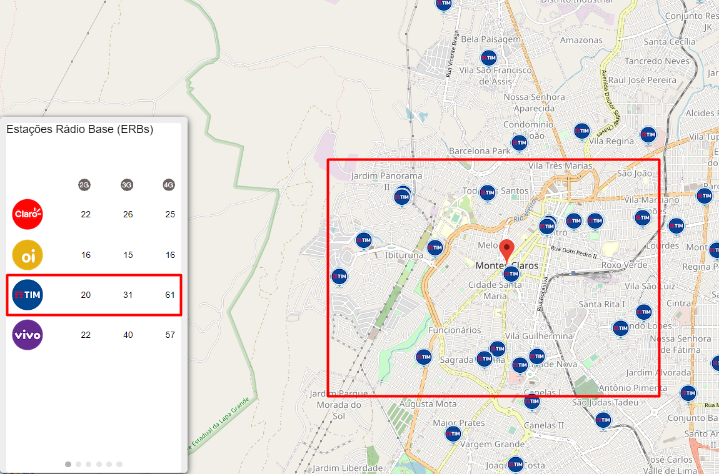
Task: Click Claro 3G count '26'
Action: coord(128,214)
